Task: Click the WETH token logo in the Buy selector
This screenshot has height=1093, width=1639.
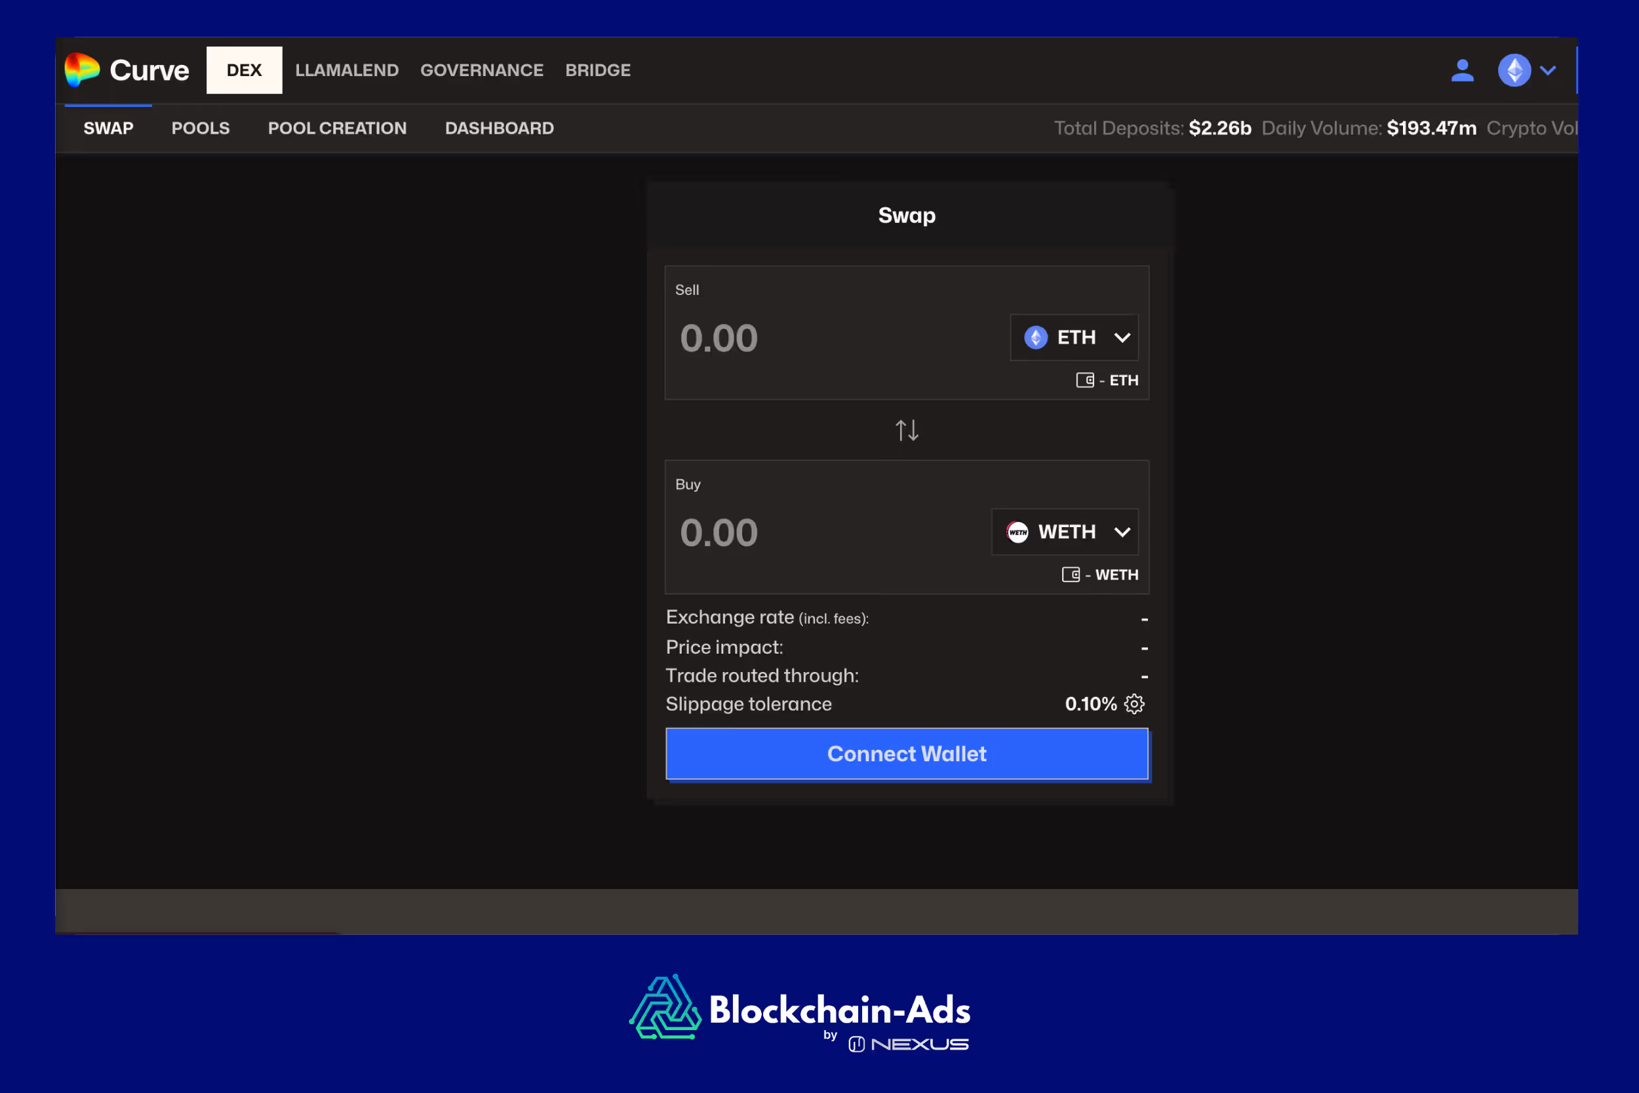Action: click(x=1017, y=532)
